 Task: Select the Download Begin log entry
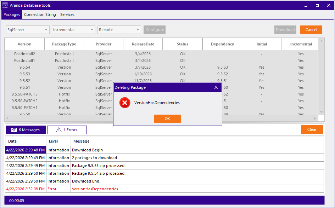coord(164,150)
